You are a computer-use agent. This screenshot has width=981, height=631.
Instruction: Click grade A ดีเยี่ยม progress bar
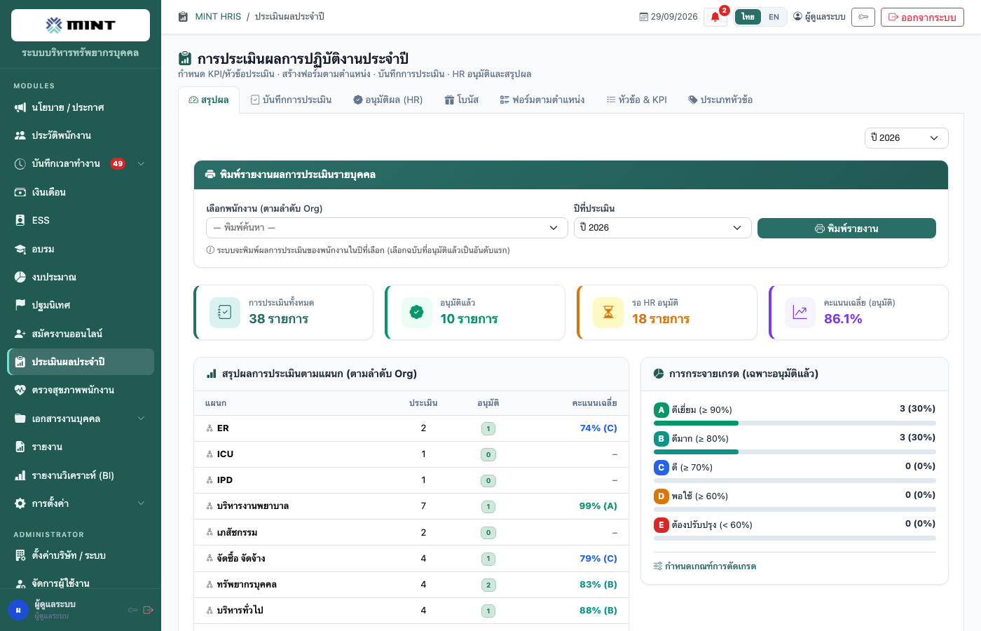coord(795,423)
